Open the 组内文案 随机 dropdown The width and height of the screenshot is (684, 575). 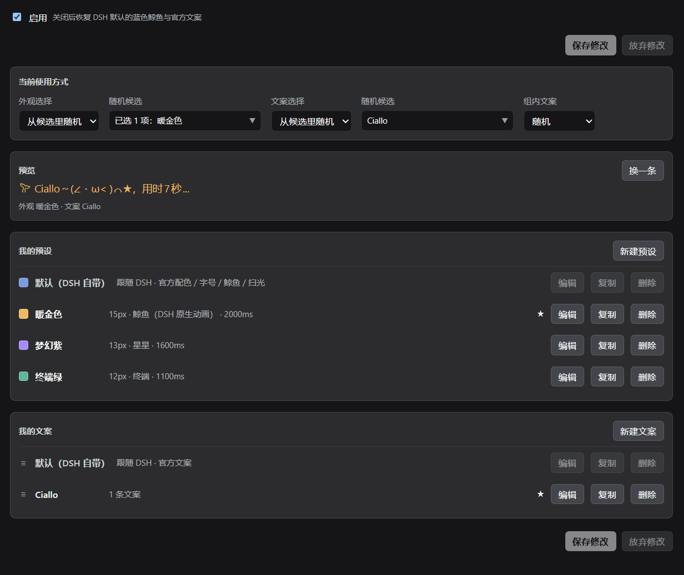559,121
